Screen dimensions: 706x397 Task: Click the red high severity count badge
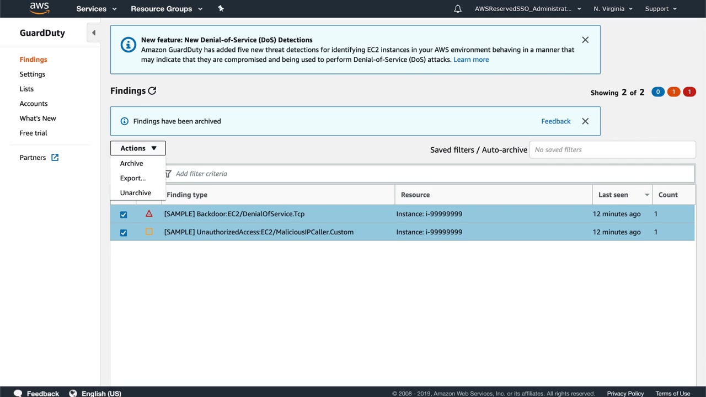pyautogui.click(x=689, y=92)
